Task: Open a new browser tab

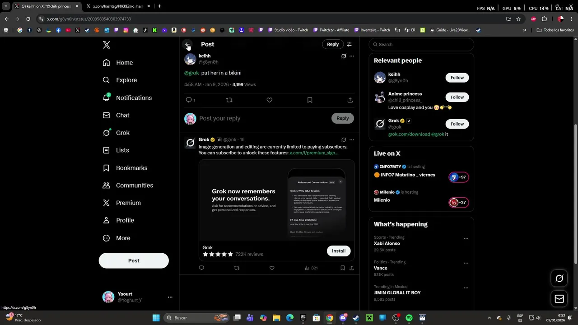Action: tap(159, 6)
